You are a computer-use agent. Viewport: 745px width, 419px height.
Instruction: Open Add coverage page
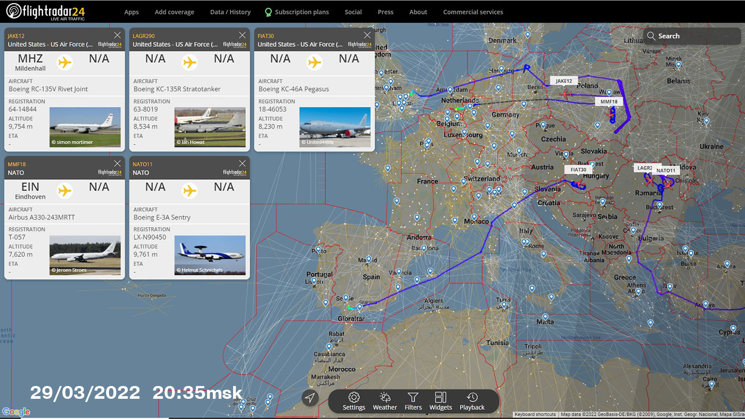(x=174, y=12)
